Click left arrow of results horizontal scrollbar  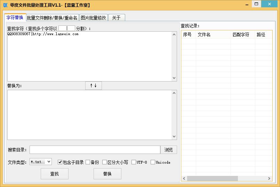click(184, 178)
